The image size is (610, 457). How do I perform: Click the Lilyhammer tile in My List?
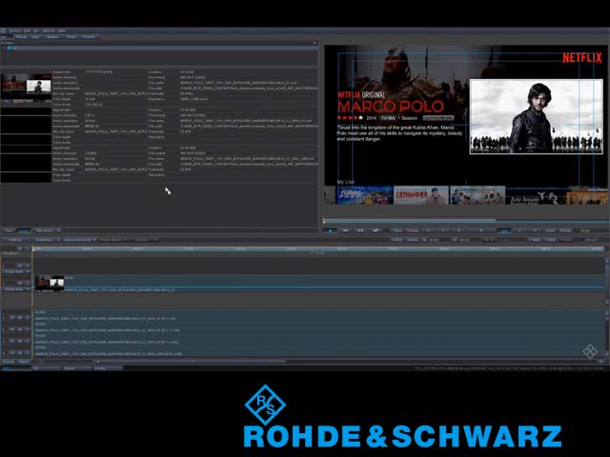(x=421, y=195)
